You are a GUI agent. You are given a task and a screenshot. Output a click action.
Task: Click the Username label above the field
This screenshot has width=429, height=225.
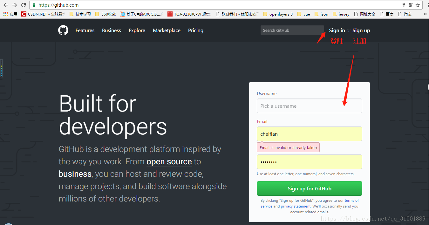click(267, 93)
